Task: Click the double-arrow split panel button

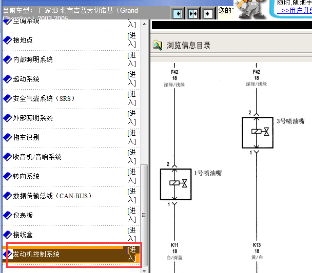Action: coord(193,13)
